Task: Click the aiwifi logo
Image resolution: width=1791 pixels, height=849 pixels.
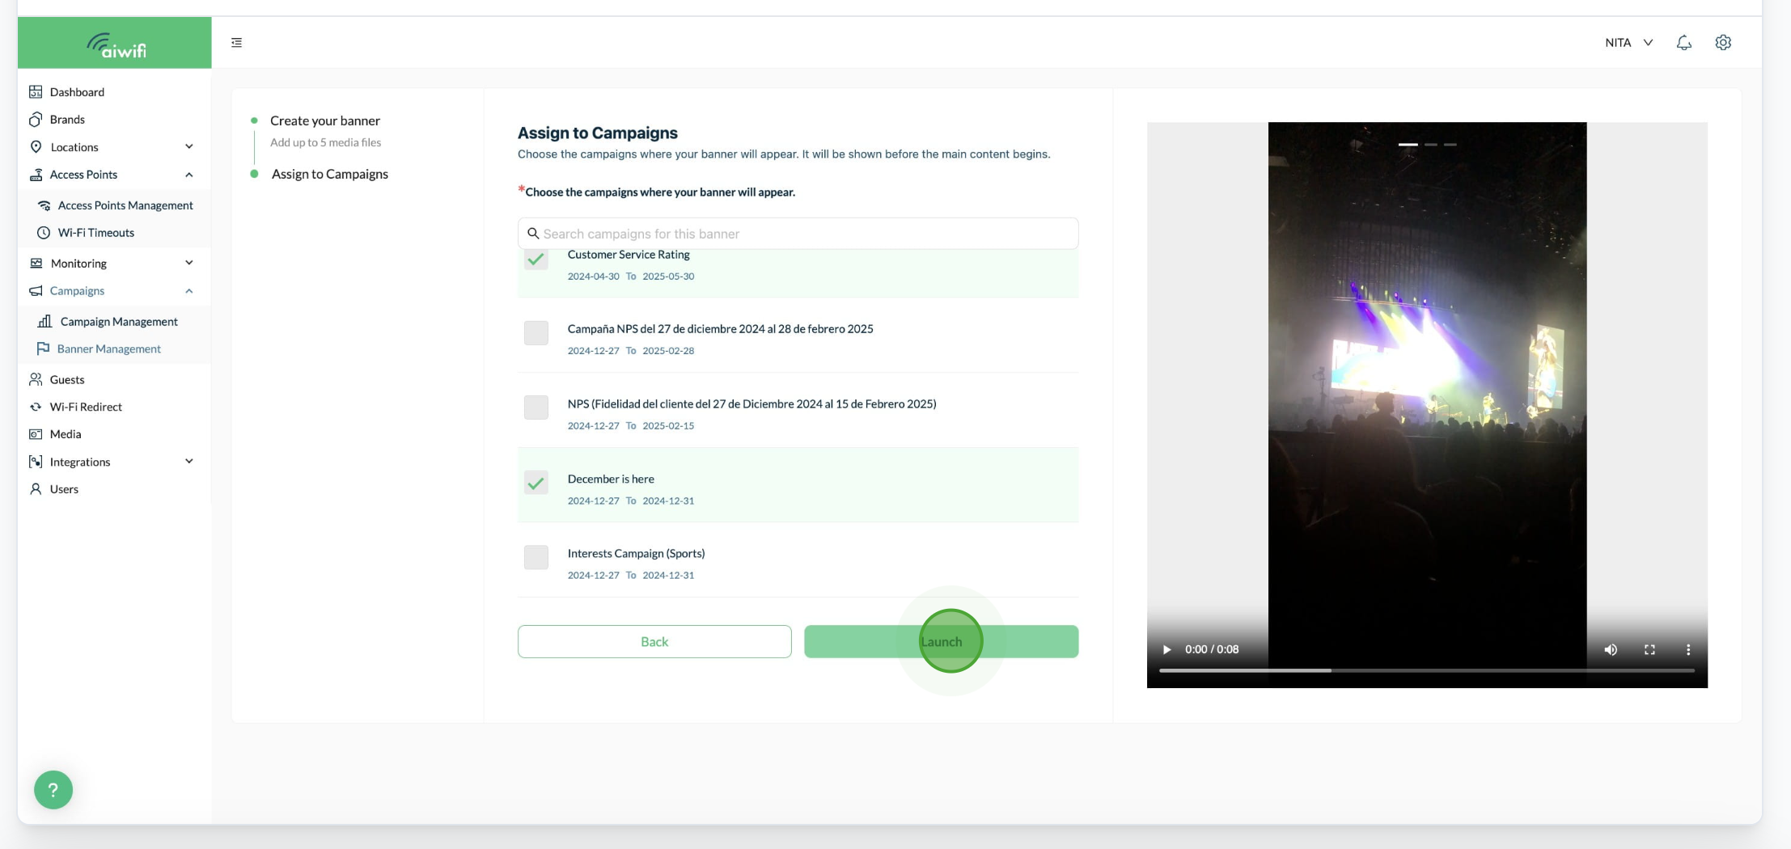Action: click(x=116, y=44)
